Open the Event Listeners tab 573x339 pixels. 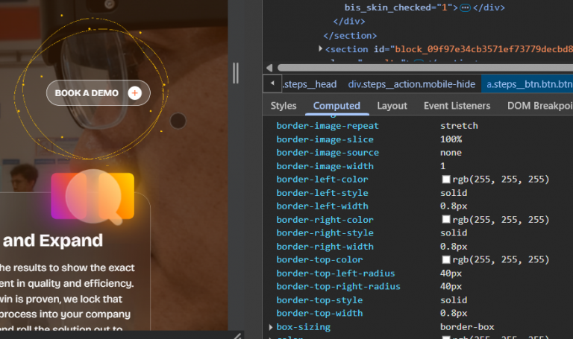457,106
